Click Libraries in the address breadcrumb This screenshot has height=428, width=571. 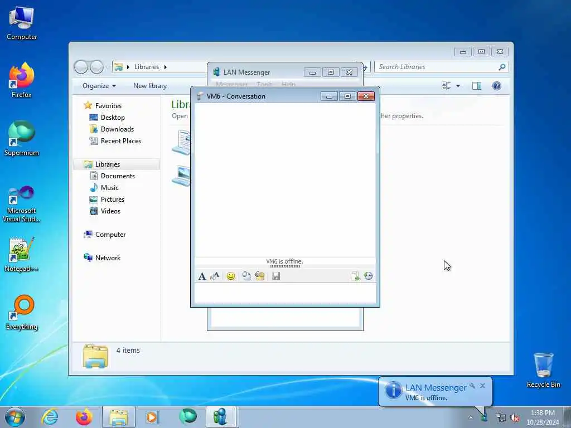pos(147,67)
